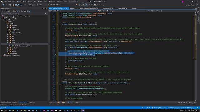Click the Save file icon in toolbar
This screenshot has width=200, height=112.
[x=16, y=5]
